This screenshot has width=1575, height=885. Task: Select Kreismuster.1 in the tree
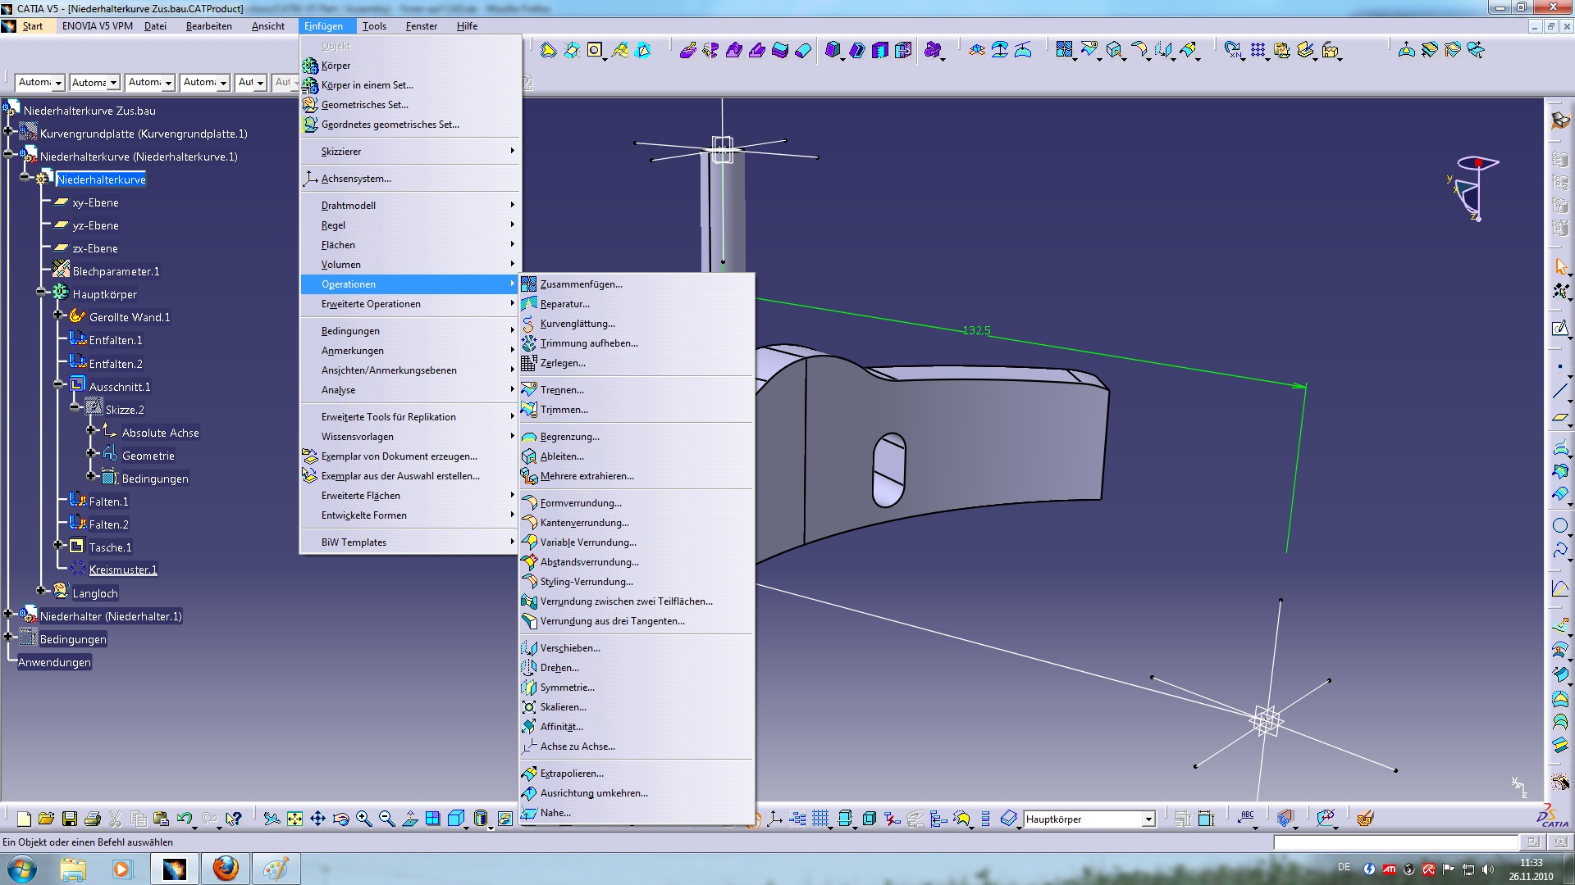pos(122,570)
